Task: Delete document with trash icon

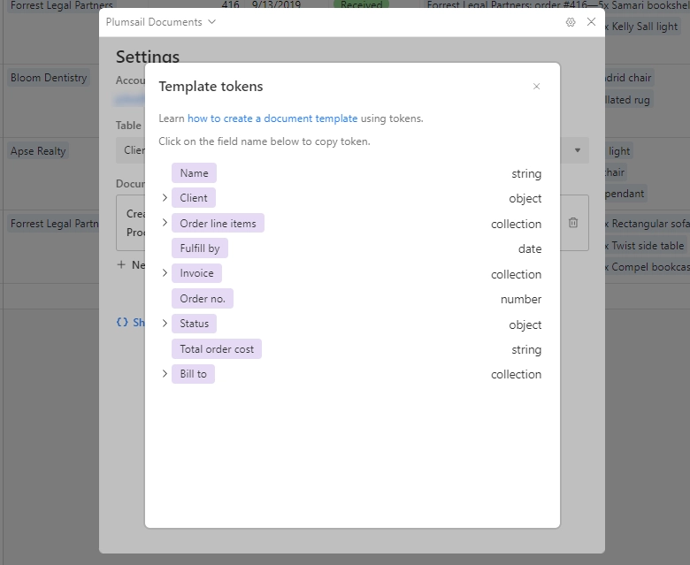Action: point(573,223)
